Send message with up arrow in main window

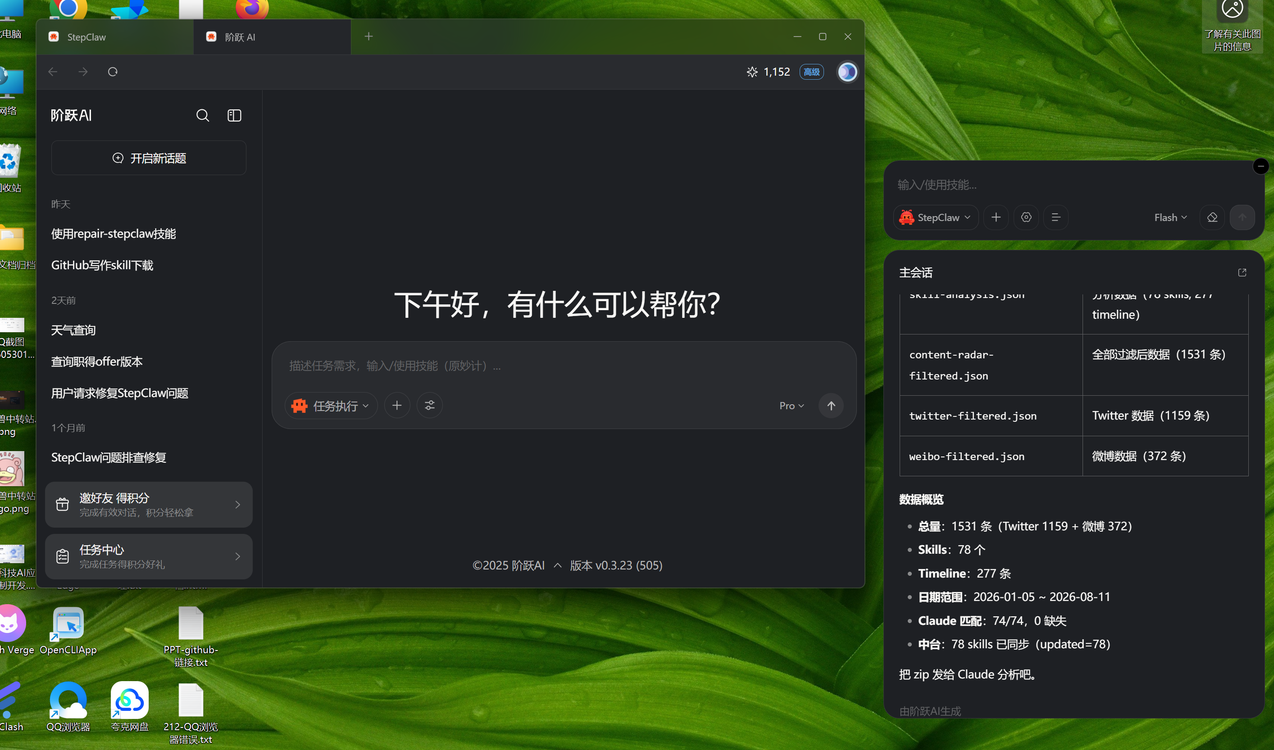(x=831, y=406)
